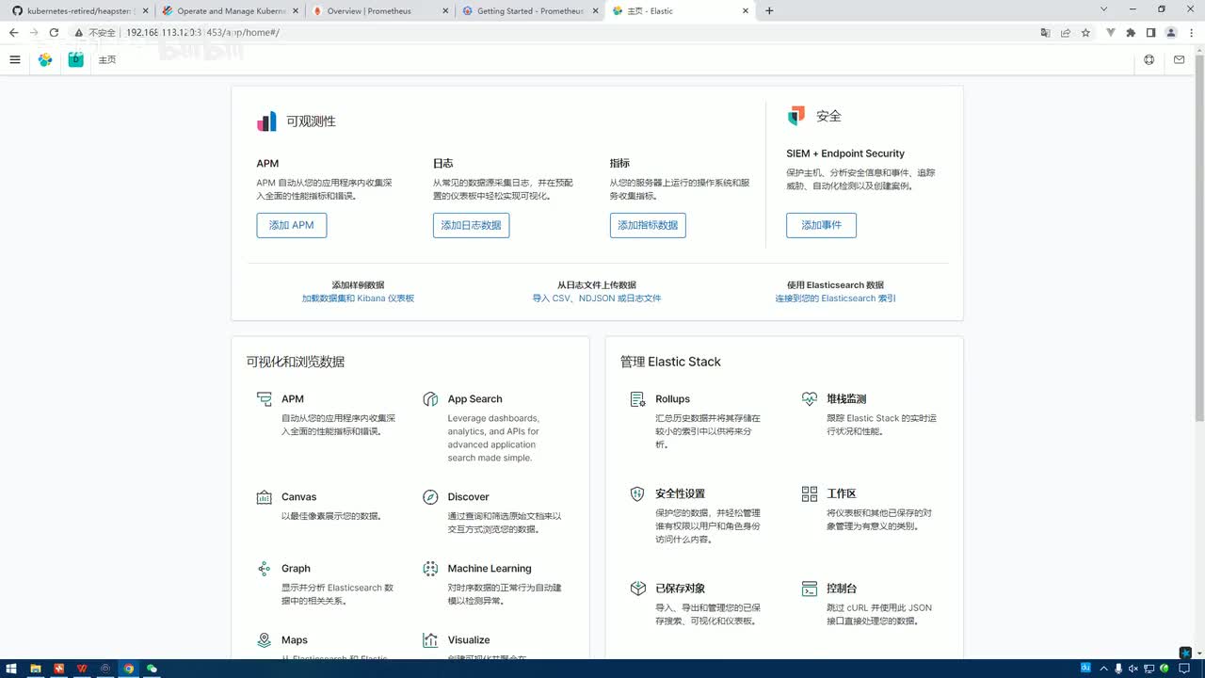Open a new browser tab
Viewport: 1205px width, 678px height.
coord(769,10)
